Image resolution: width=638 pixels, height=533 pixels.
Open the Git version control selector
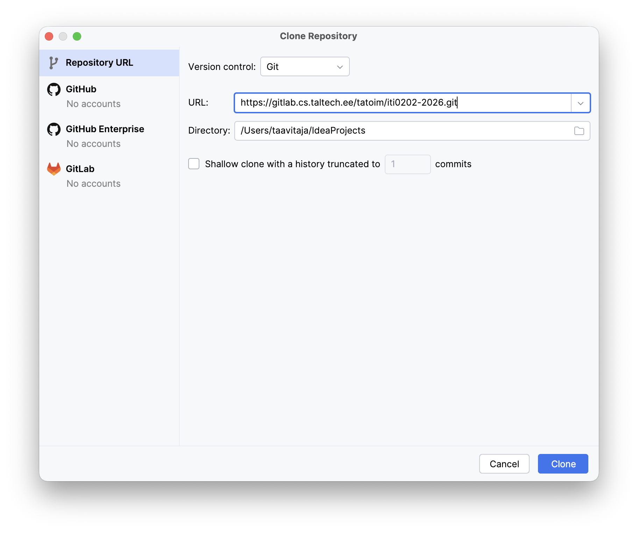305,66
